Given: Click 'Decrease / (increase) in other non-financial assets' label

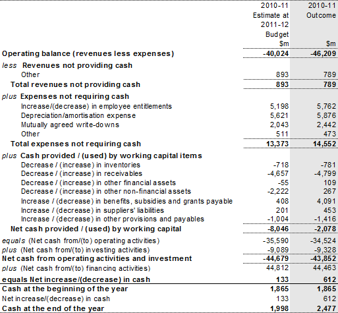Looking at the screenshot, I should coord(106,191).
